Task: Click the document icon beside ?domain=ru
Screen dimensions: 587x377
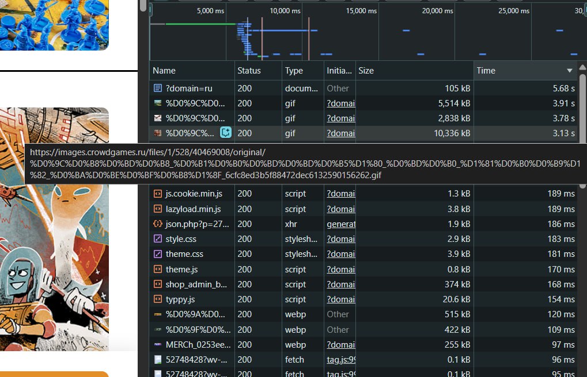Action: (157, 89)
